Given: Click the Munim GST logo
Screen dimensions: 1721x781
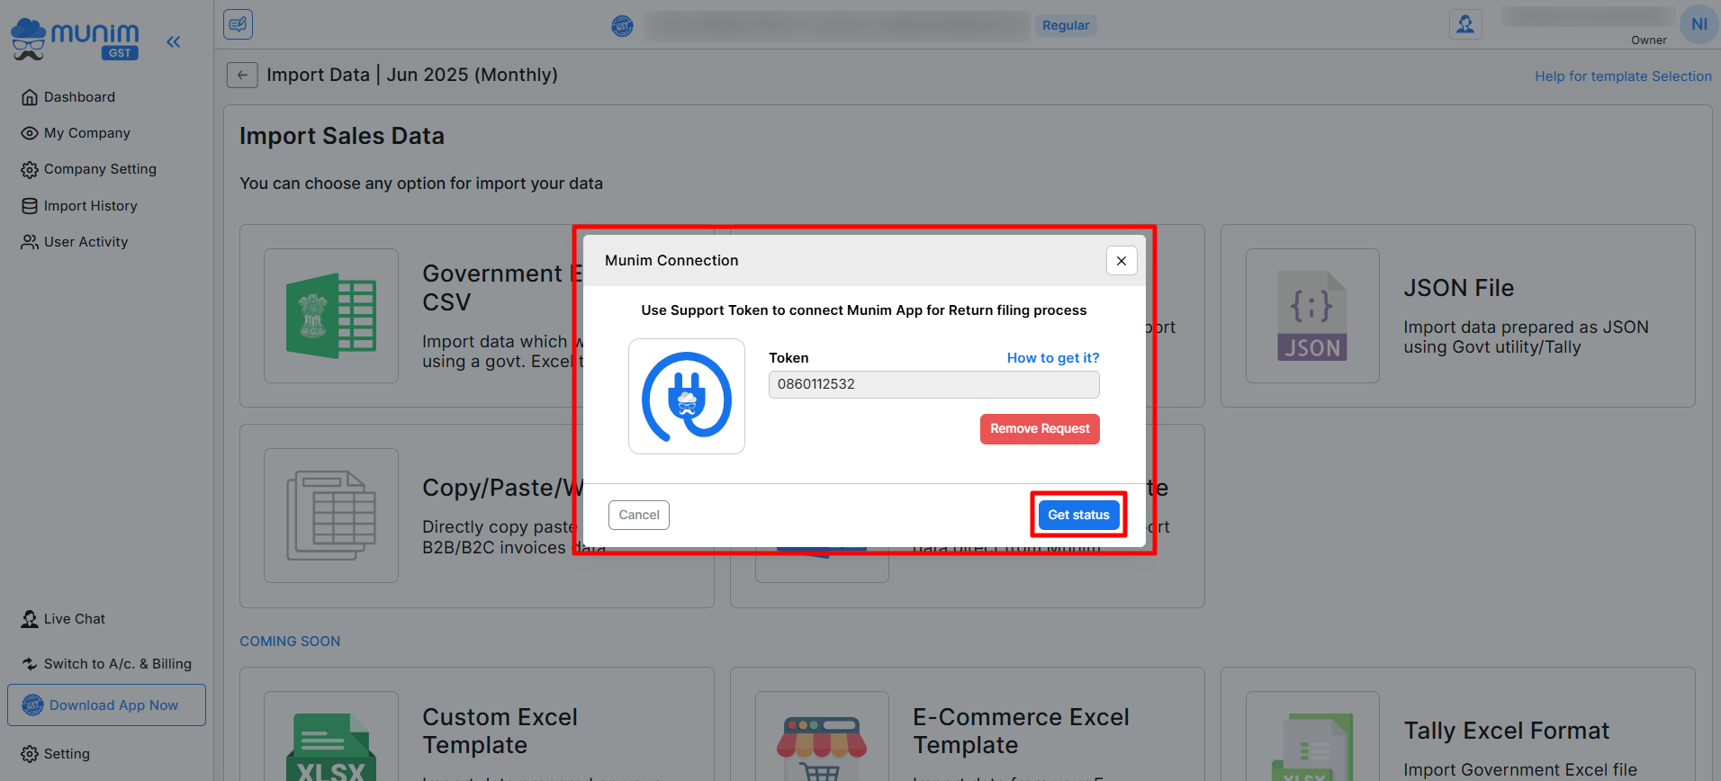Looking at the screenshot, I should point(75,40).
